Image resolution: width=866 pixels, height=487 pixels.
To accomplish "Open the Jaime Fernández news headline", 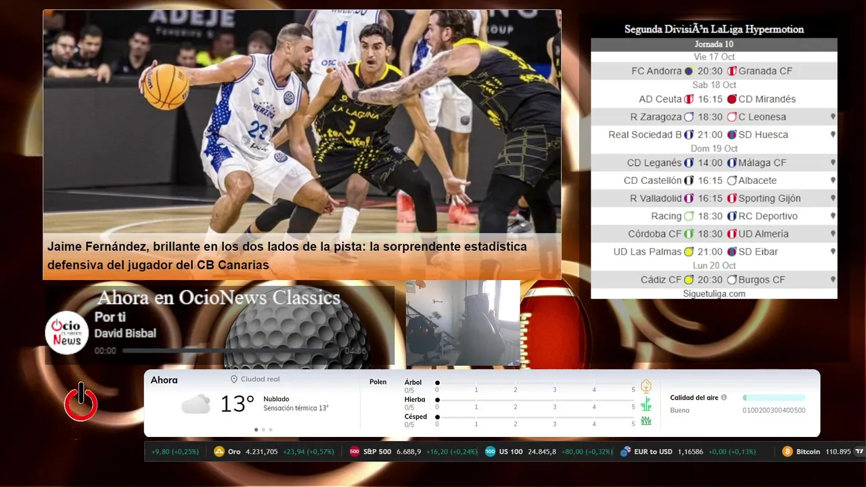I will point(287,256).
